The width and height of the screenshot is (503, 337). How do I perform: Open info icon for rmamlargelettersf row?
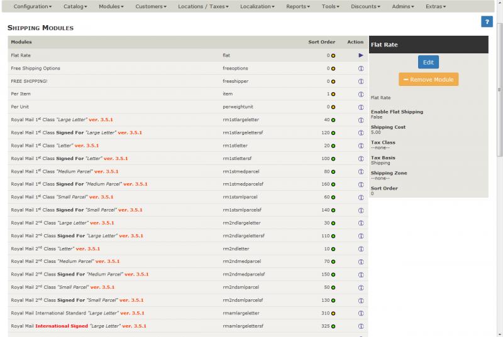[361, 326]
